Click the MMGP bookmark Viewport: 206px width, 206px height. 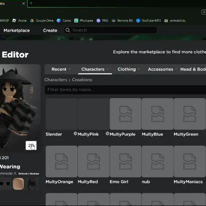click(x=4, y=21)
